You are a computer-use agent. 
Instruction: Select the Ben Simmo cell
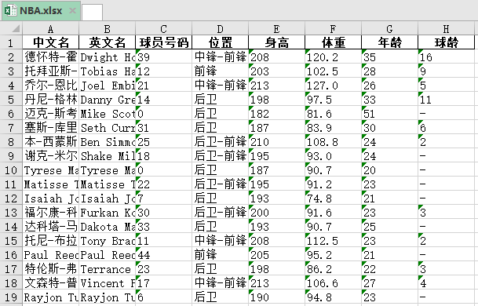107,142
